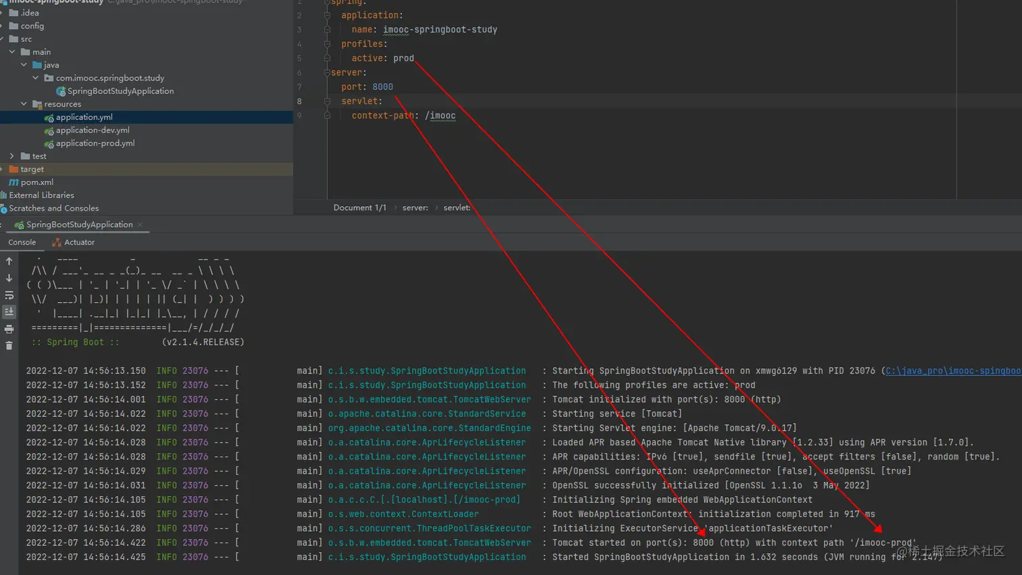Collapse the java source folder
The height and width of the screenshot is (575, 1022).
(x=24, y=65)
